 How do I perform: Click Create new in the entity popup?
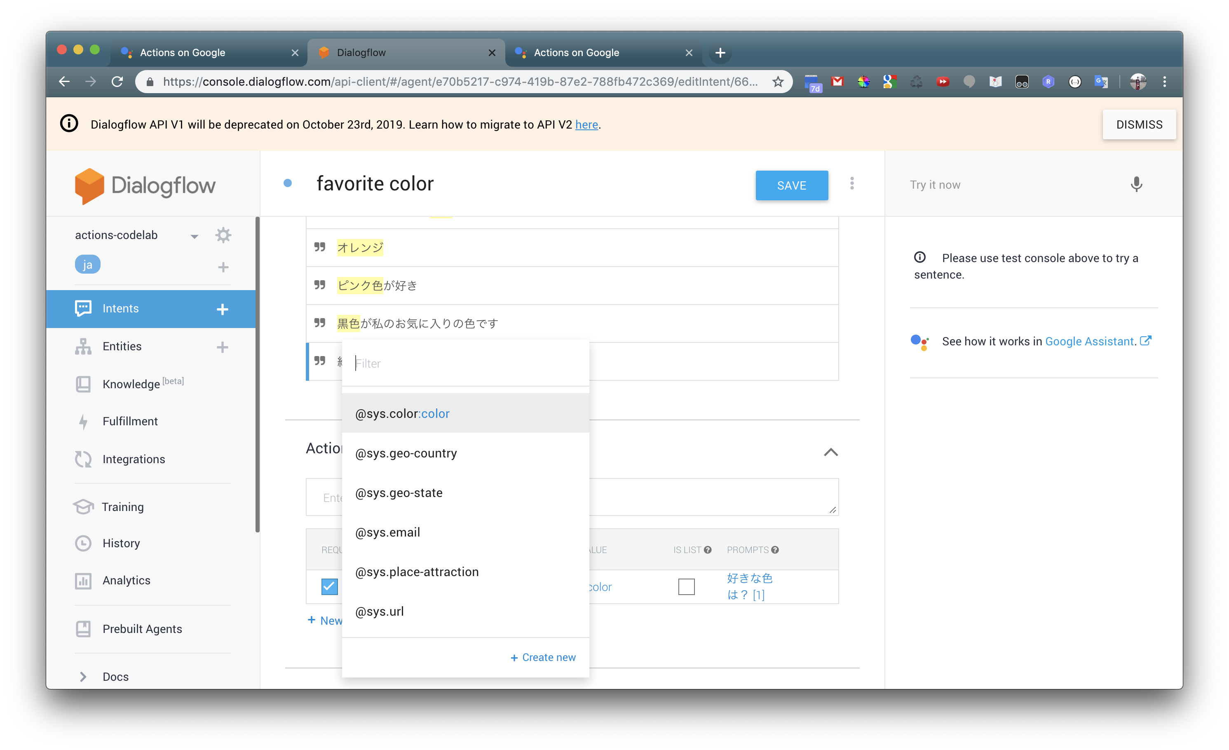click(543, 657)
